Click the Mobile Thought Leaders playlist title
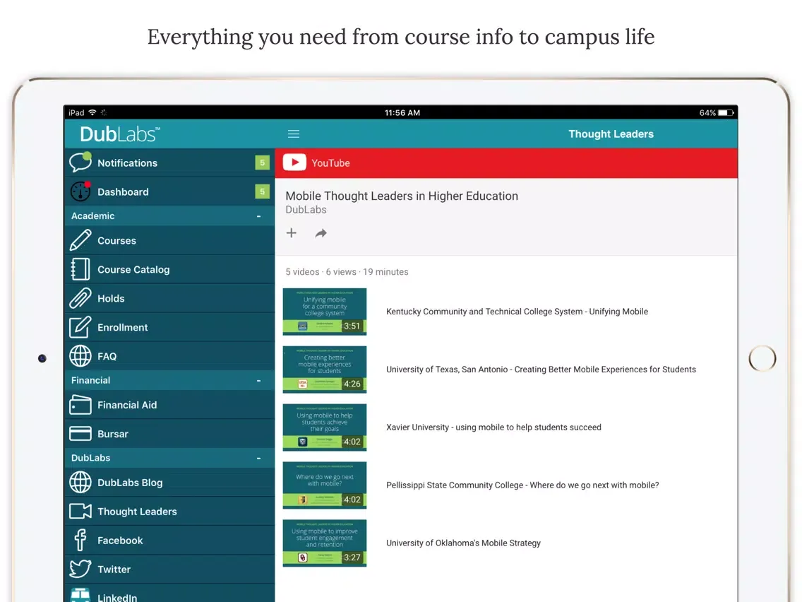Screen dimensions: 802x602 click(402, 196)
